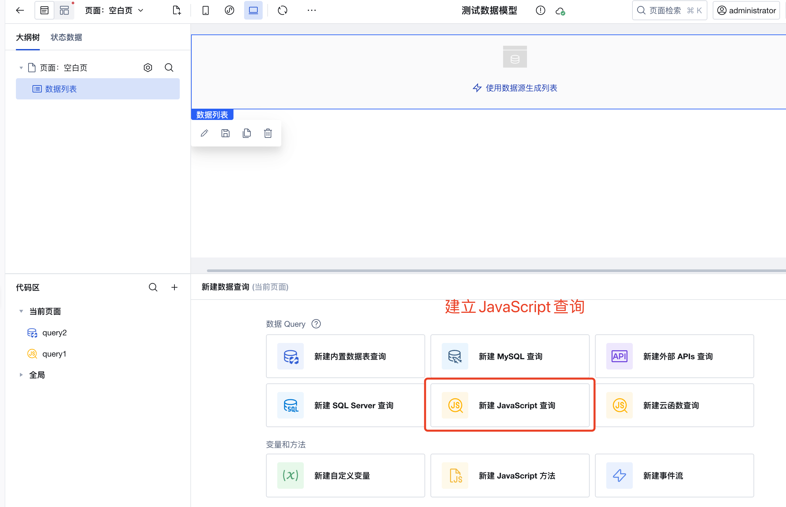Click 新建事件流 card
The width and height of the screenshot is (786, 507).
674,476
